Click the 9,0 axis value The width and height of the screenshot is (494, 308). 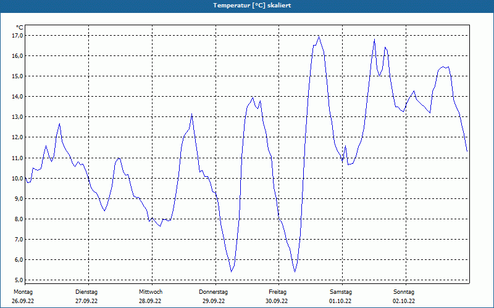[x=19, y=199]
